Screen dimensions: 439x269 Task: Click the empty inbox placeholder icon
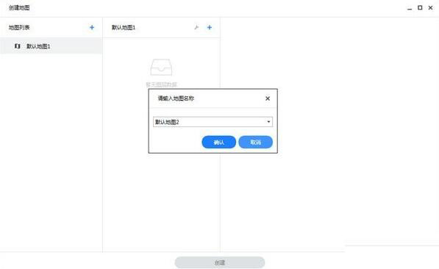point(161,67)
